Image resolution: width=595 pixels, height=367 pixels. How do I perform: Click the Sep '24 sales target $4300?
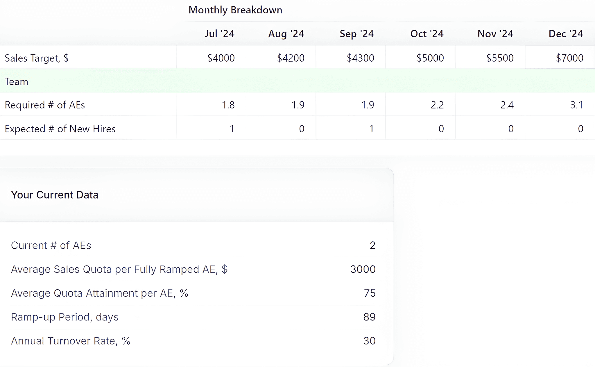pos(360,58)
